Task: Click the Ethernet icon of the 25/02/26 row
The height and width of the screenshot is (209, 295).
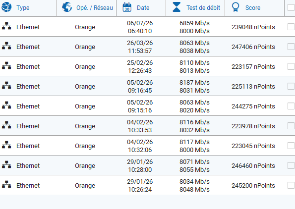Action: tap(6, 65)
